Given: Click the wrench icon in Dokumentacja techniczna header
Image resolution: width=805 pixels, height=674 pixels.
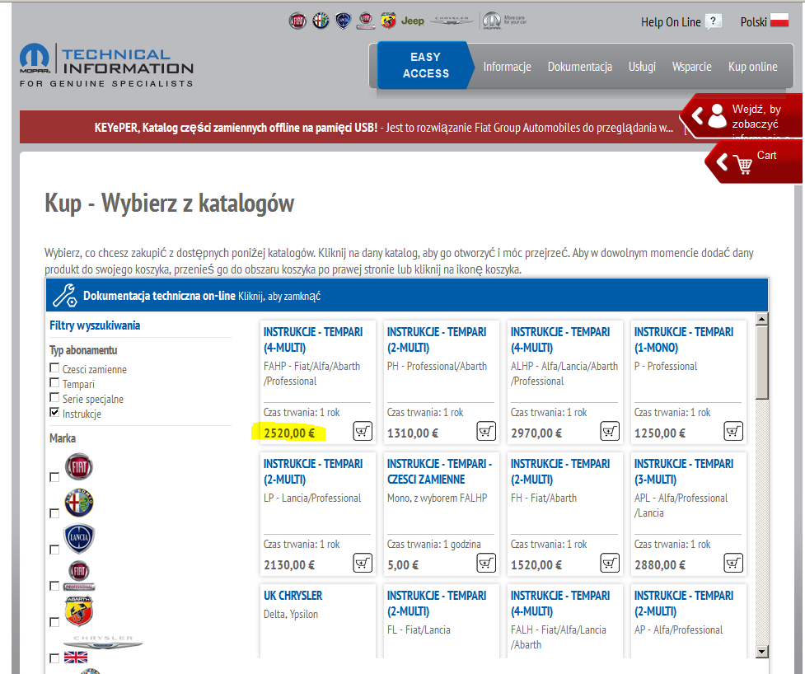Looking at the screenshot, I should coord(65,296).
